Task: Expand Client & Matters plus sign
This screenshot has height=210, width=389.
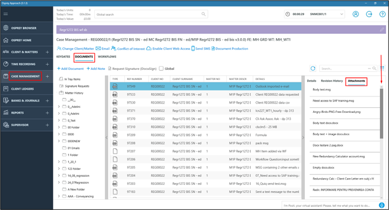Action: point(47,52)
